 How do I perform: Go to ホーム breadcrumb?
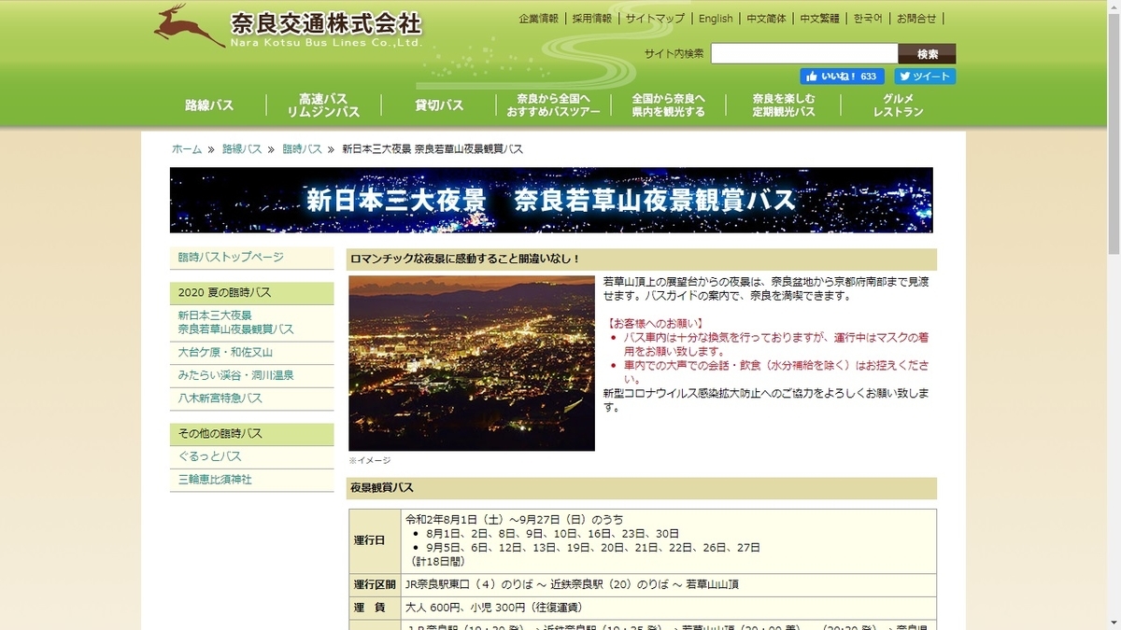pos(186,149)
